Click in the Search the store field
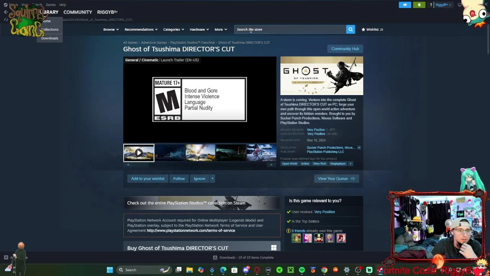The width and height of the screenshot is (490, 276). pos(290,30)
